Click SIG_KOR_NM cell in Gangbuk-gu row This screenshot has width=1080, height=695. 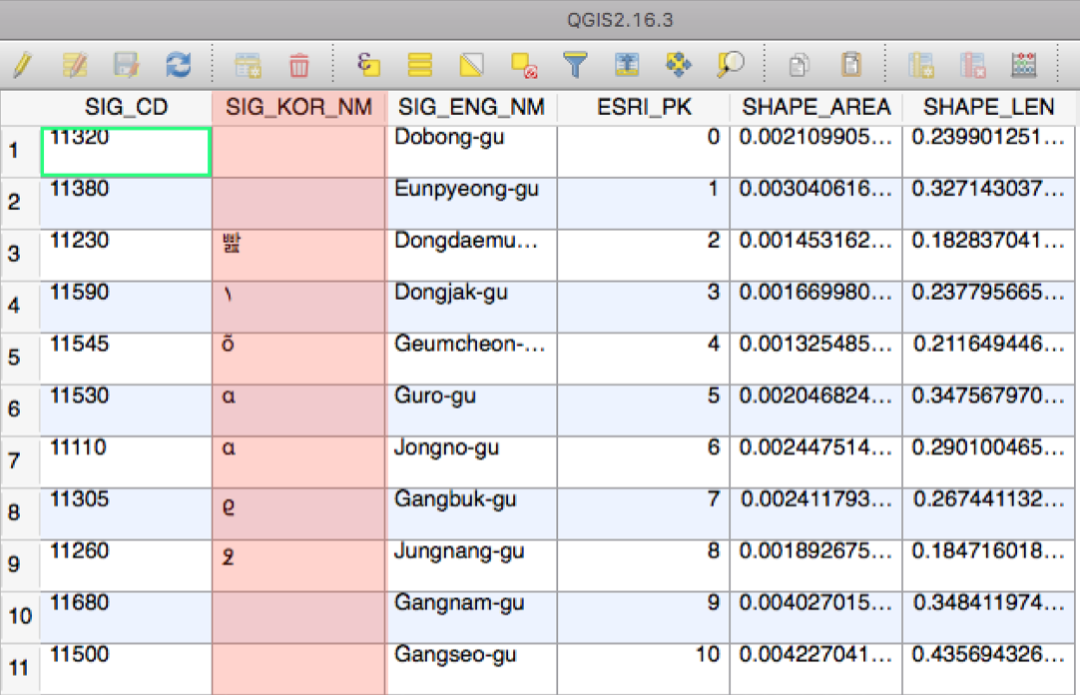tap(298, 513)
